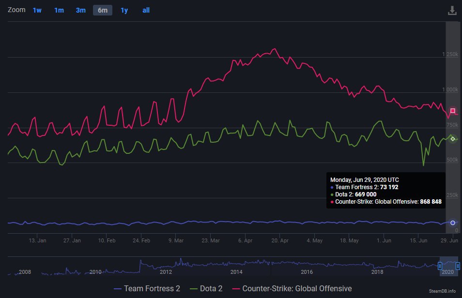This screenshot has height=298, width=462.
Task: Grab the right navigator range handle
Action: 458,266
